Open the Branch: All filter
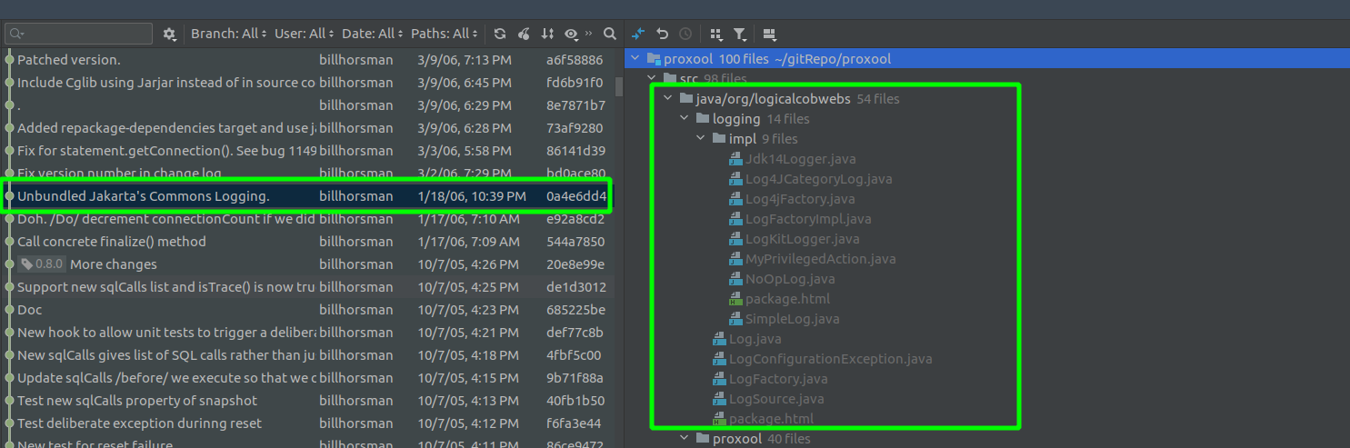This screenshot has height=448, width=1350. (229, 34)
